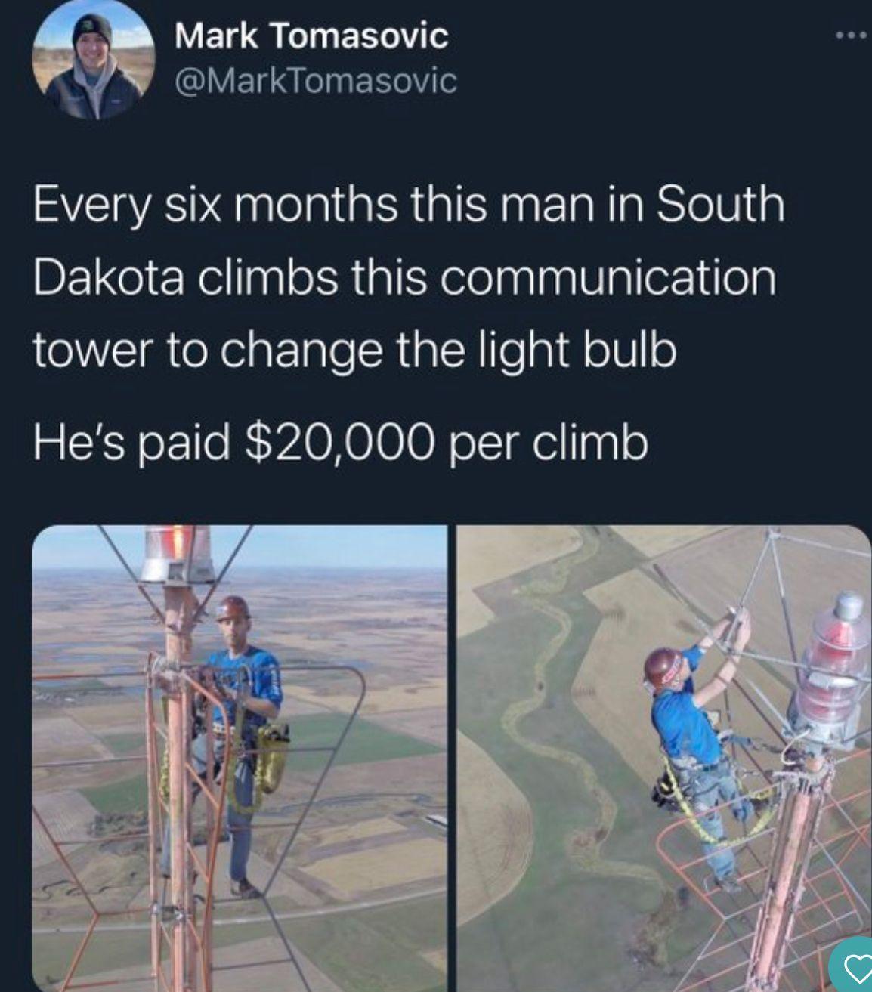Open the @MarkTomasovic handle link
The height and width of the screenshot is (992, 872).
316,81
